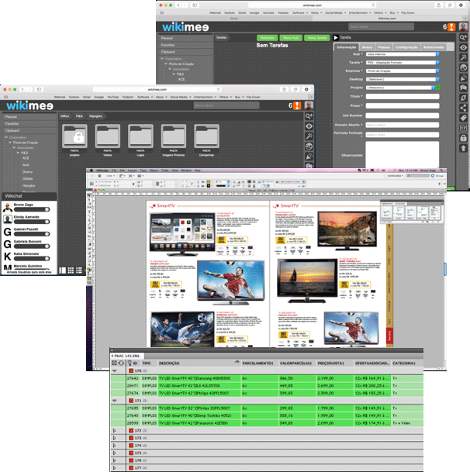
Task: Open the Desktop dropdown
Action: [x=403, y=79]
